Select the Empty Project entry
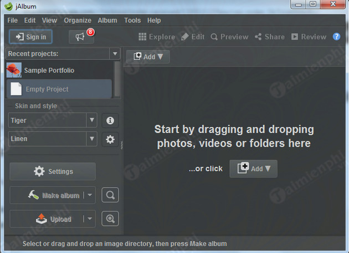Viewport: 349px width, 253px height. pos(59,89)
